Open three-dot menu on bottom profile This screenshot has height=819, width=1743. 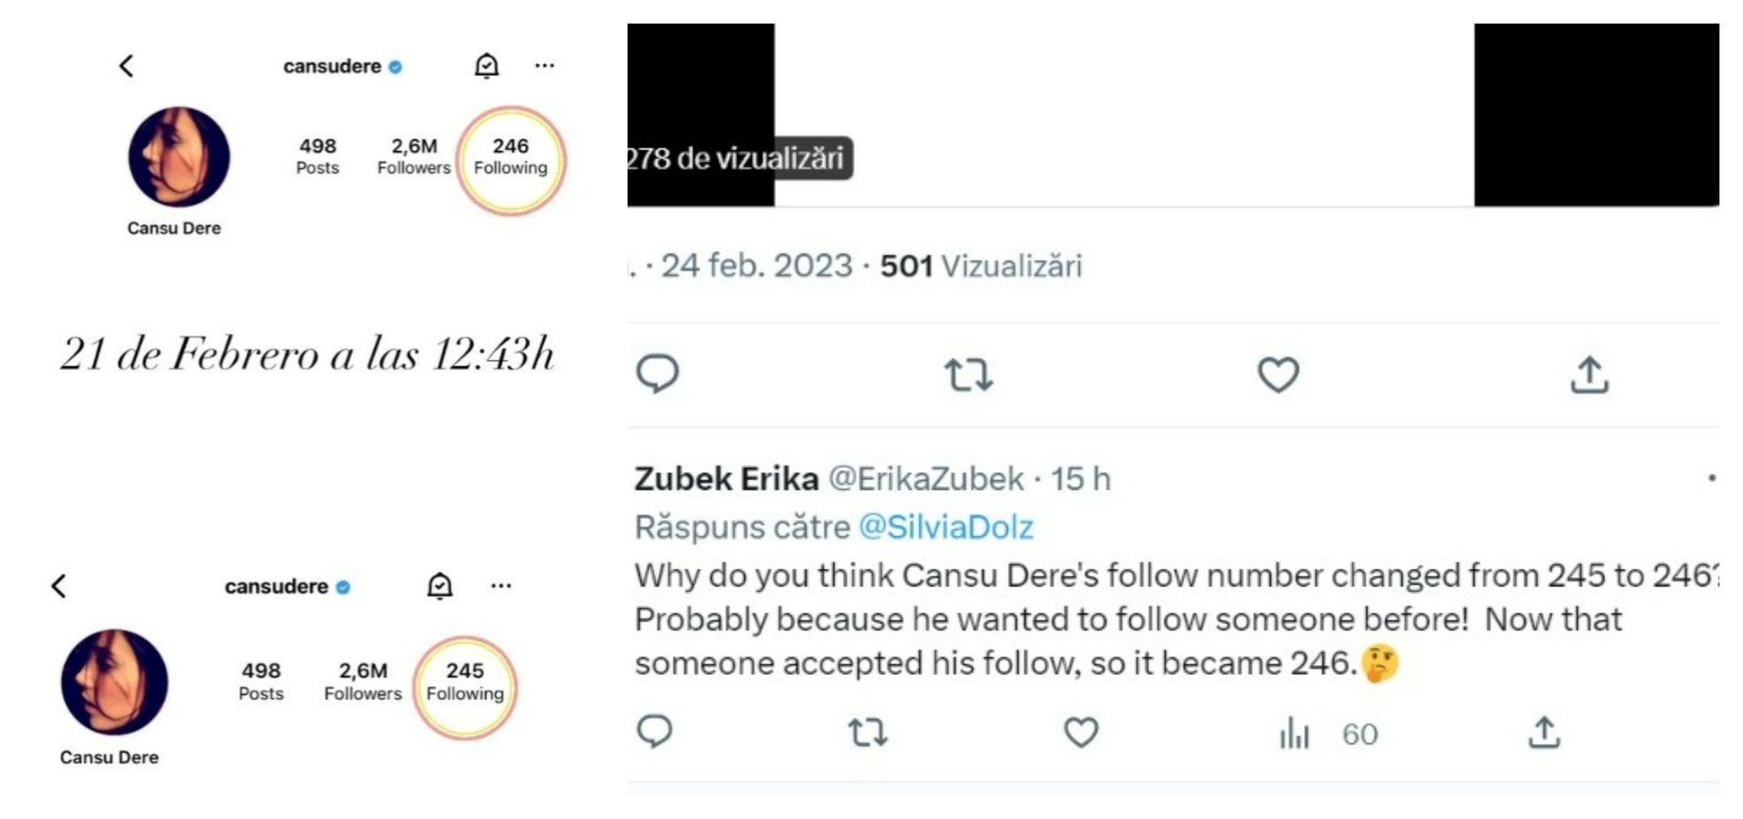click(x=501, y=587)
